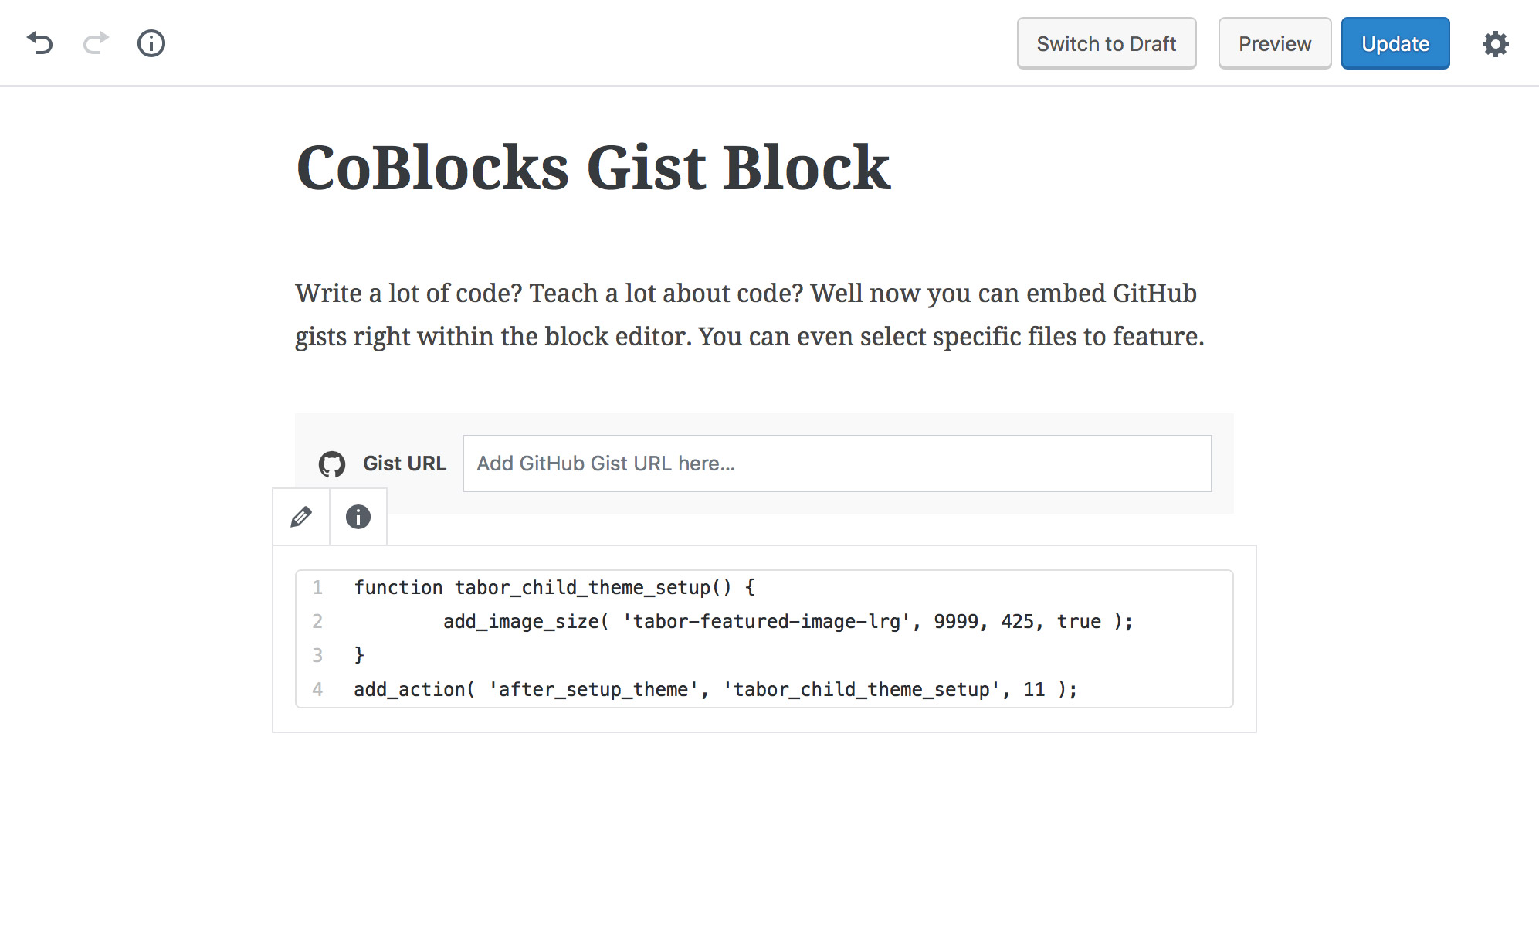The height and width of the screenshot is (927, 1539).
Task: Open the post Preview
Action: pyautogui.click(x=1274, y=43)
